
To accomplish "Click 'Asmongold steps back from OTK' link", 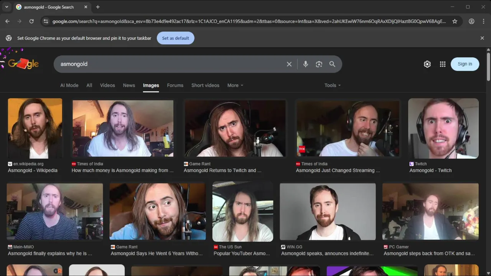I will (x=429, y=253).
